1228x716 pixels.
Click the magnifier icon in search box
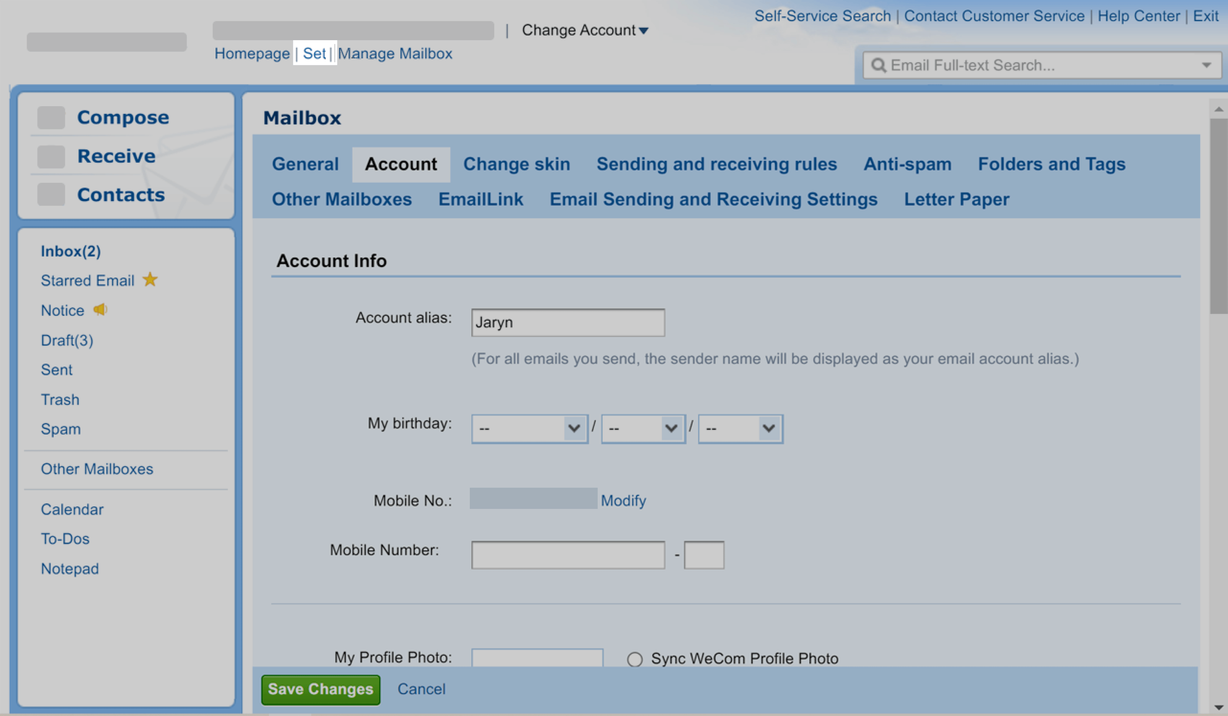point(878,65)
